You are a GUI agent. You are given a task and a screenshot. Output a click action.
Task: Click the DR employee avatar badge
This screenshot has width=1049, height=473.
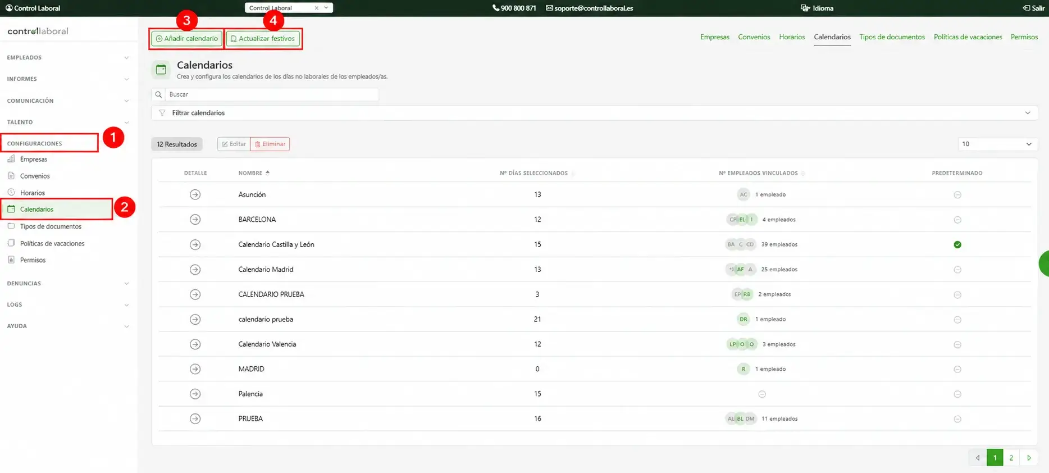click(x=744, y=319)
